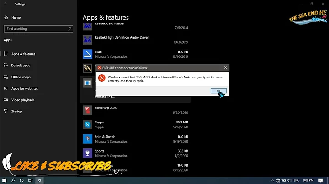This screenshot has width=329, height=184.
Task: Select Realtek High Definition Audio Driver icon
Action: [x=87, y=40]
